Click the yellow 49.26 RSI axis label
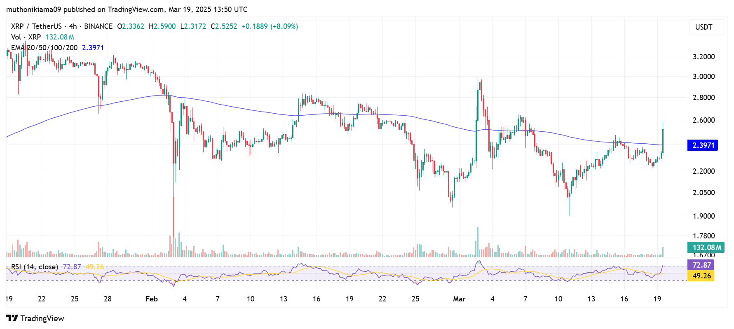The width and height of the screenshot is (734, 329). (x=701, y=276)
